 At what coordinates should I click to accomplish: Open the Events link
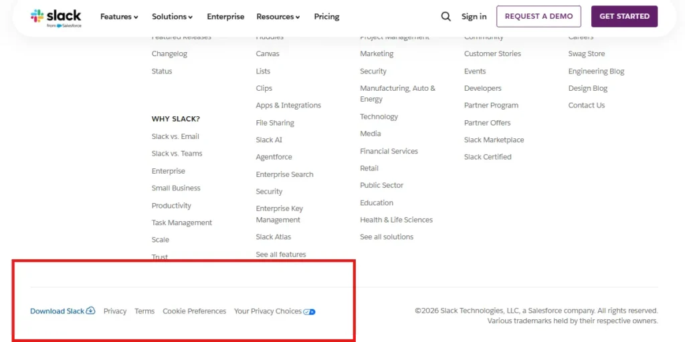click(475, 71)
